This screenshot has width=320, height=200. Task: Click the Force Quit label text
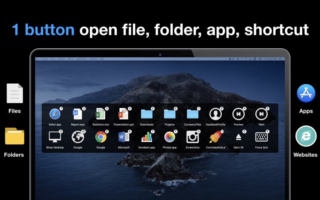pos(262,147)
